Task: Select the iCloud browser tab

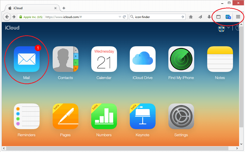Action: point(32,8)
